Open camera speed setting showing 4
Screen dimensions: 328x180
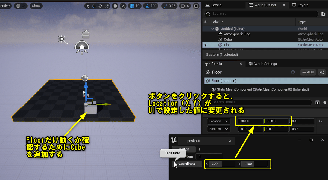185,6
